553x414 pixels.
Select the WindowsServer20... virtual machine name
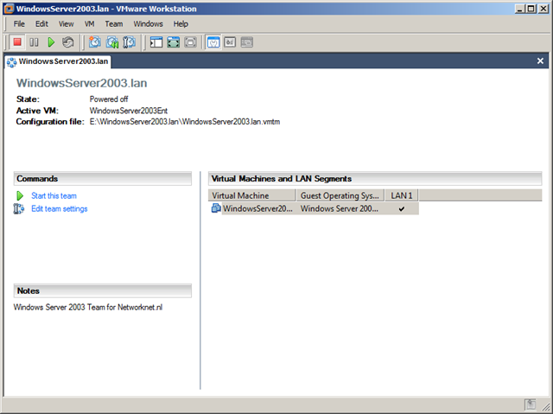coord(257,209)
